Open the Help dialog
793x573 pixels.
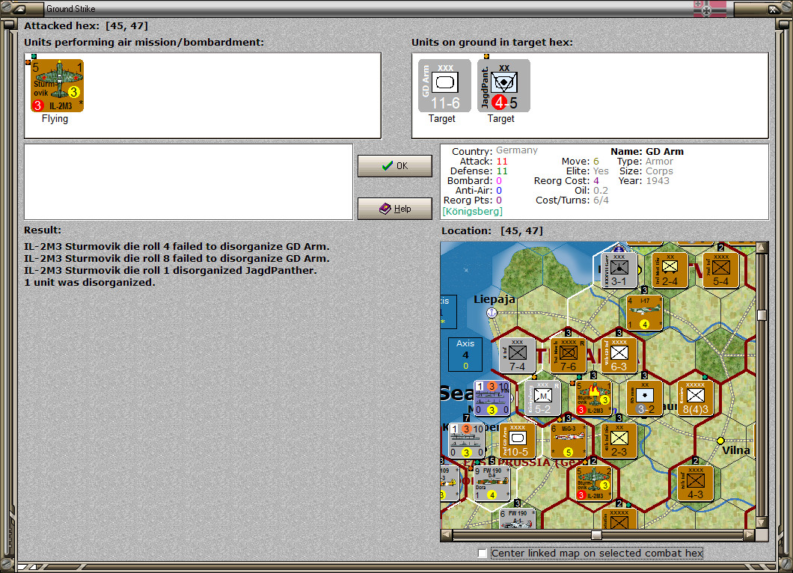tap(394, 209)
